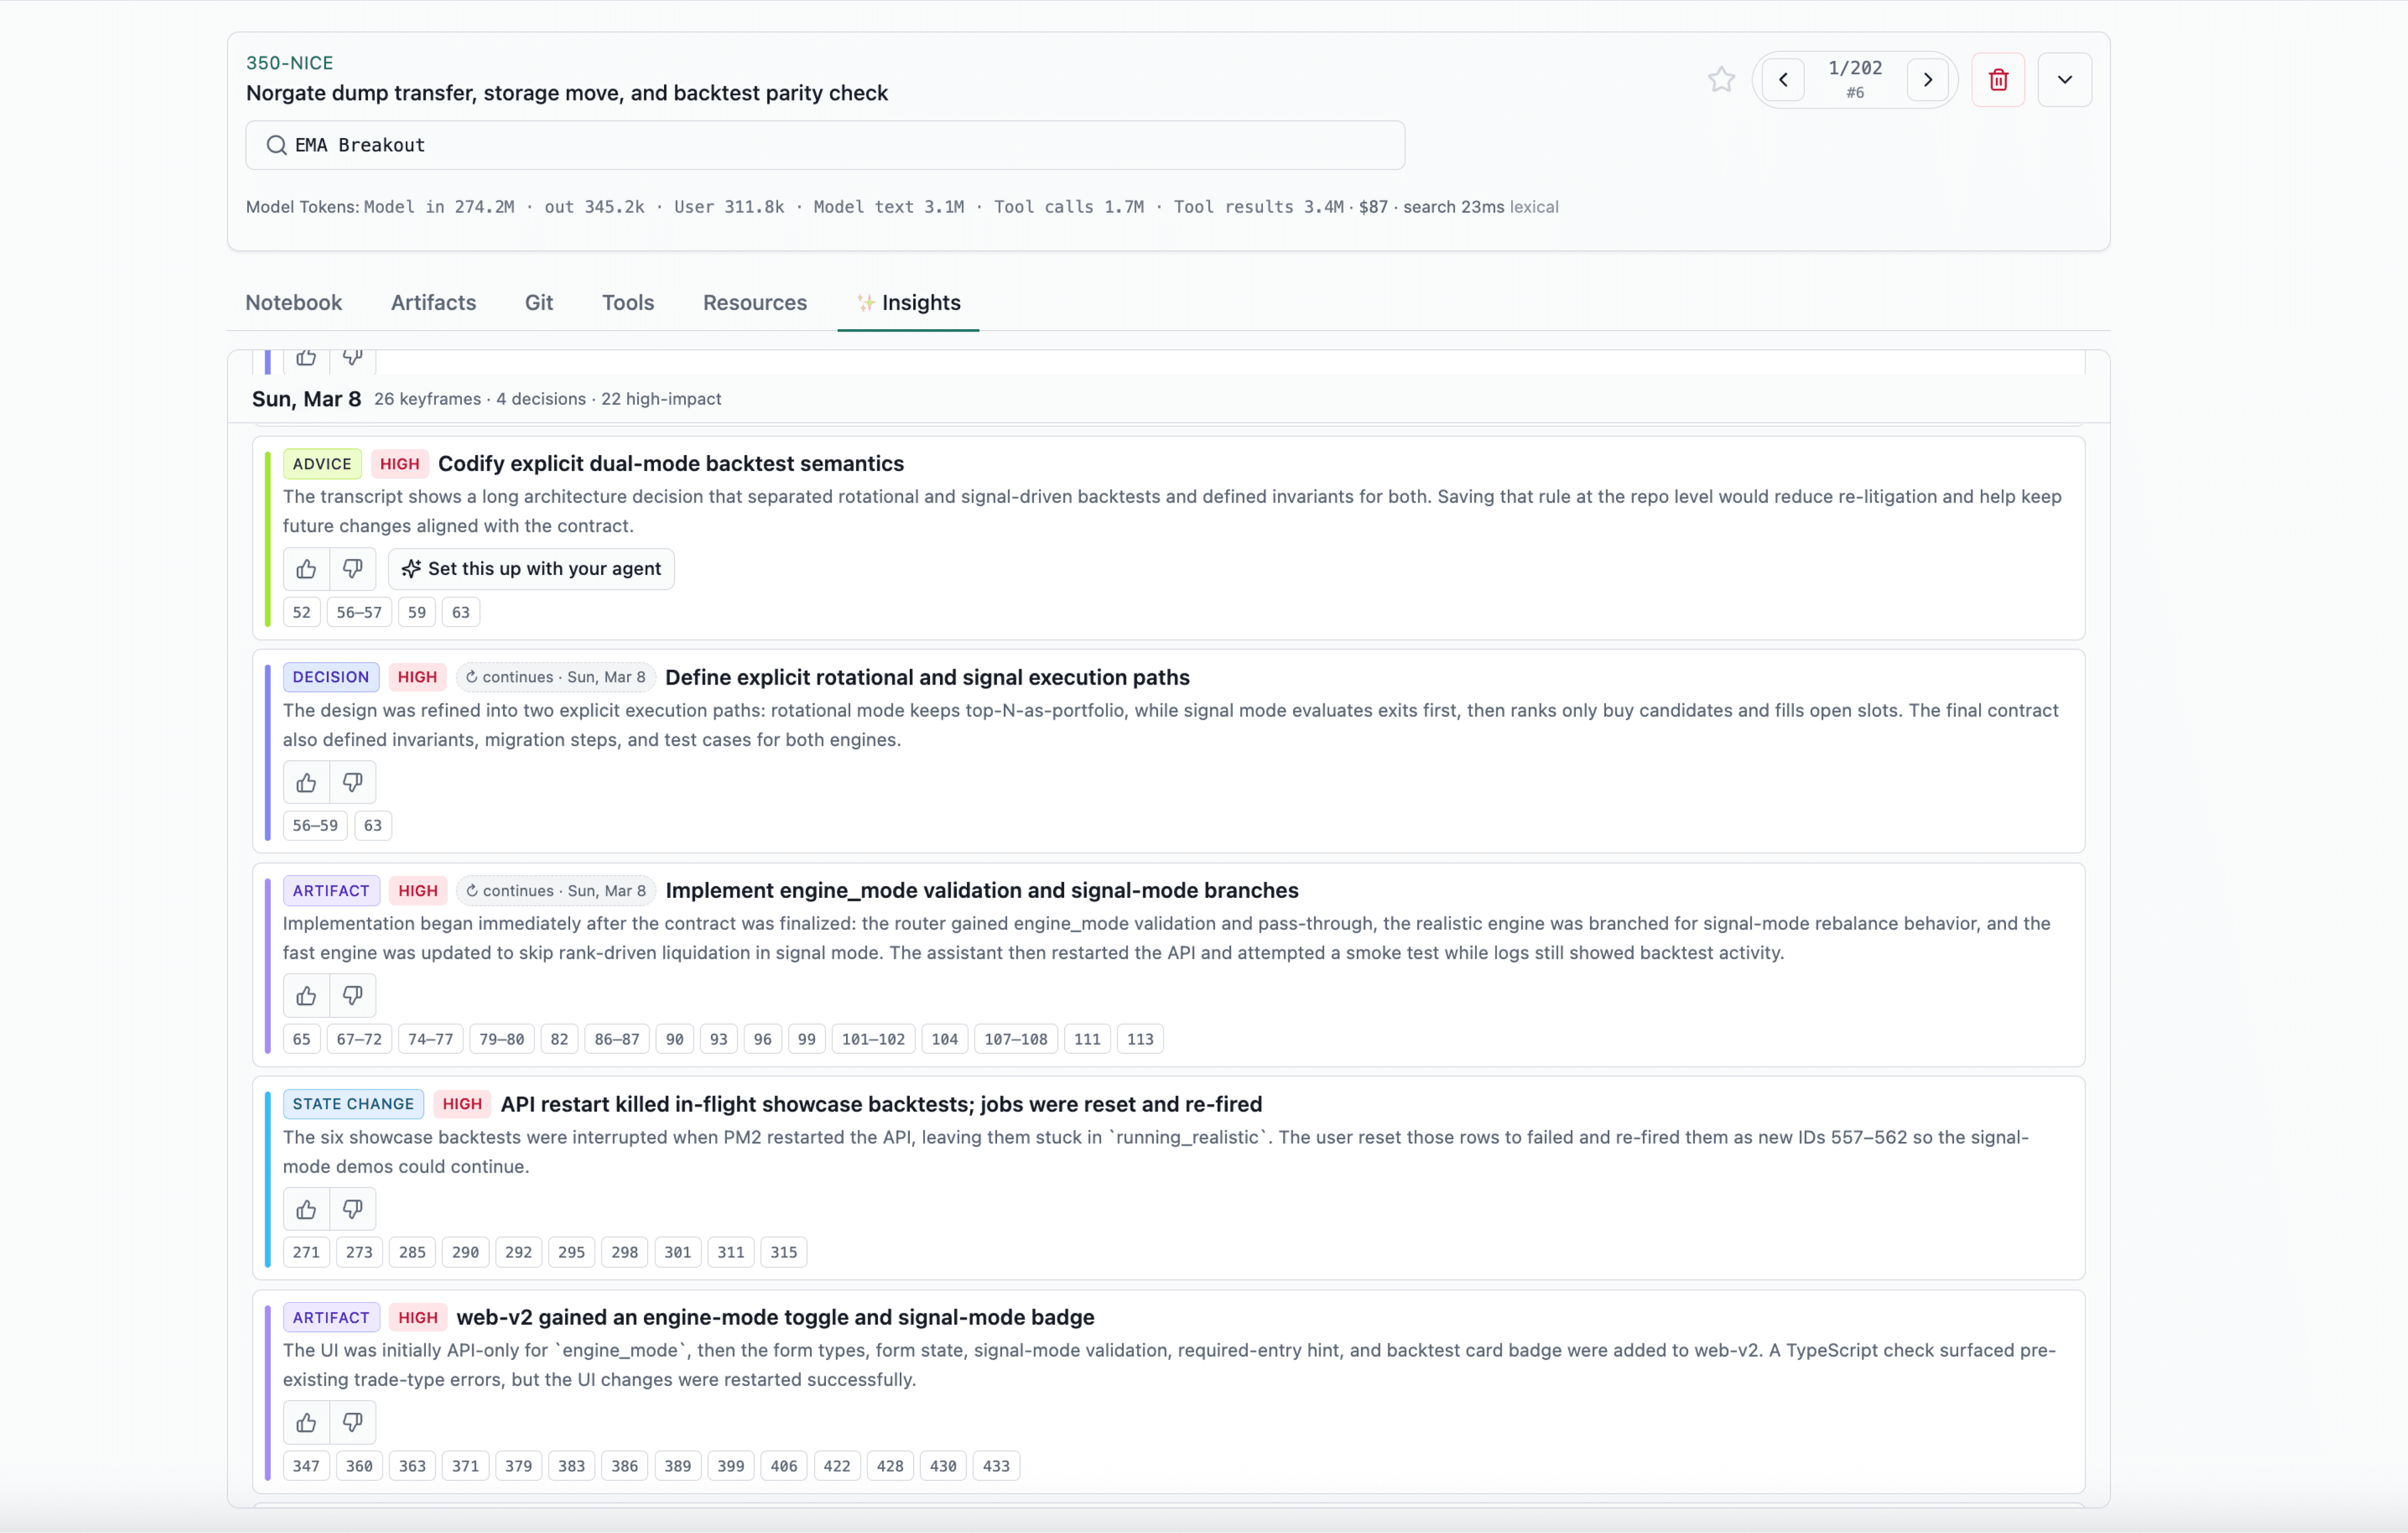Click the Sun, Mar 8 date heading
The width and height of the screenshot is (2408, 1533).
click(306, 399)
